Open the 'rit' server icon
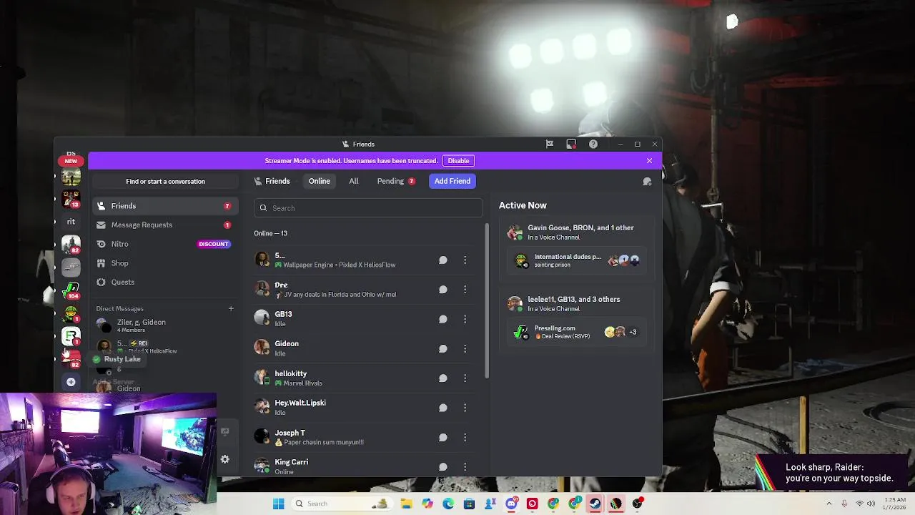The image size is (915, 515). point(71,222)
